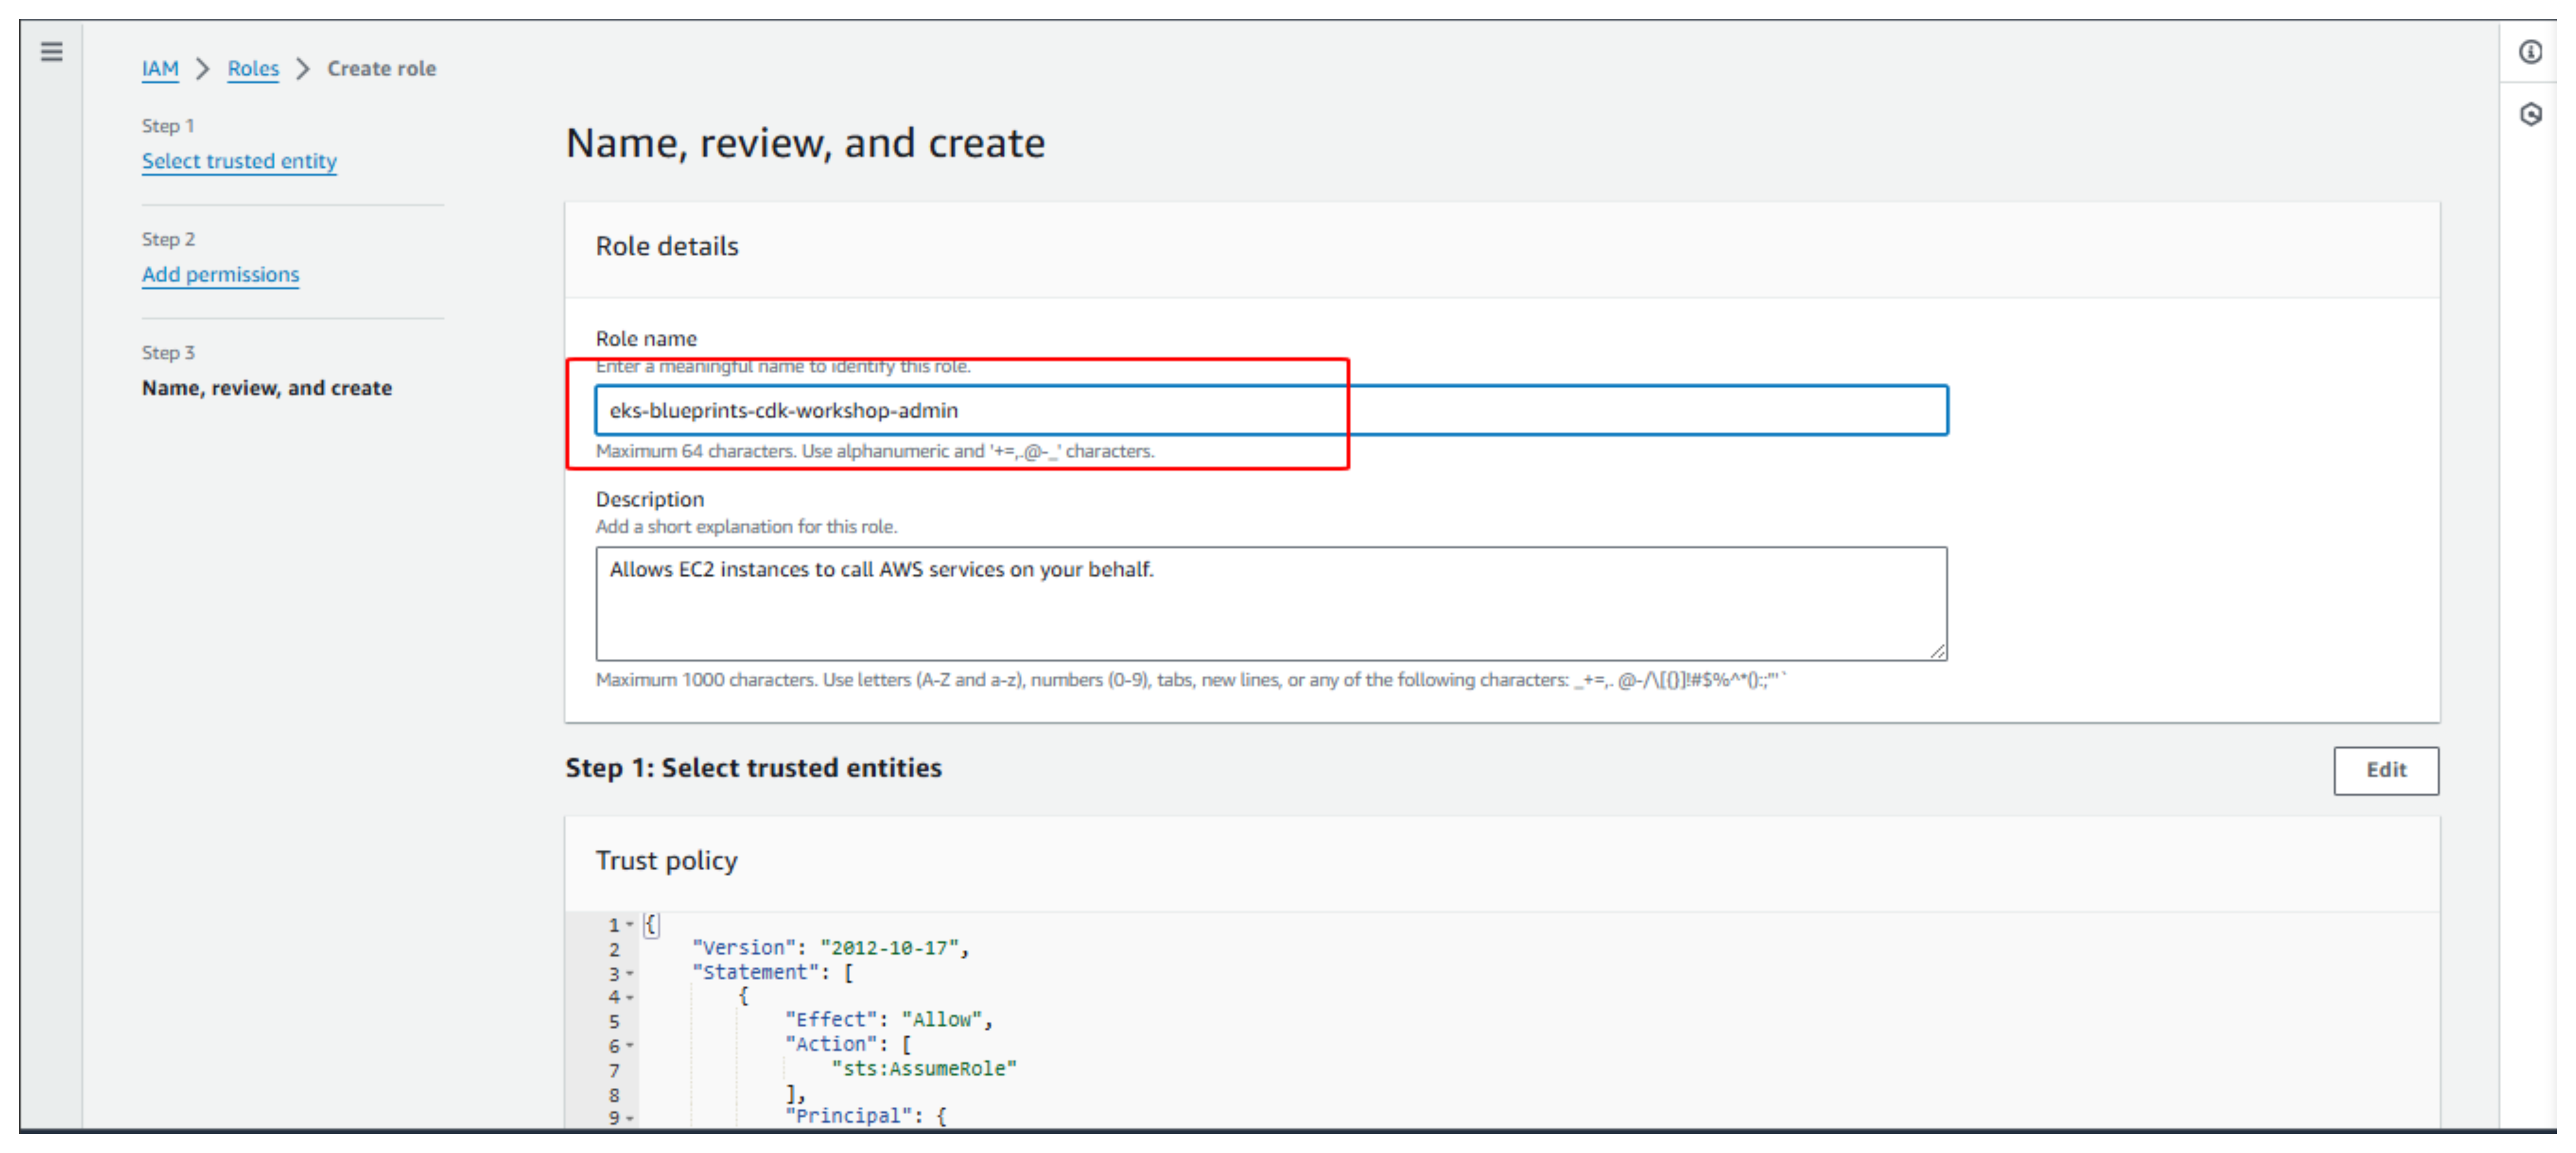Click Edit for Select trusted entities

(2386, 770)
